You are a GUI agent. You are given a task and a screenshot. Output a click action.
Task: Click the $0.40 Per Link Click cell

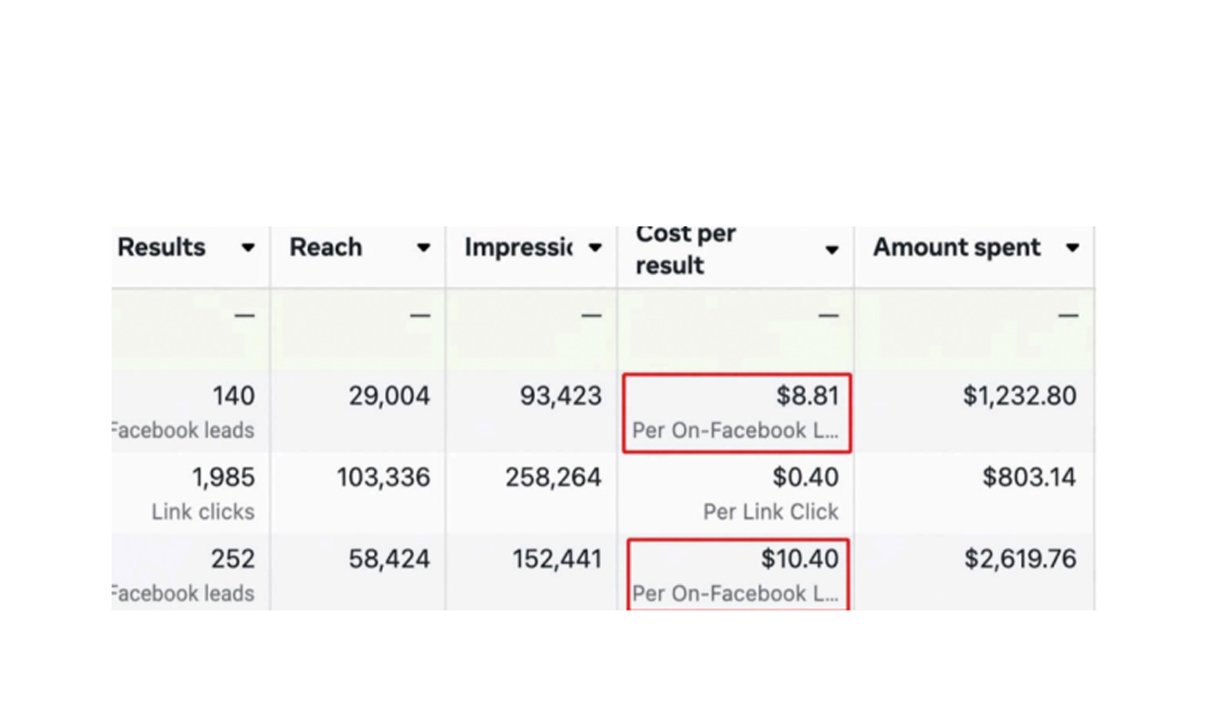[736, 494]
